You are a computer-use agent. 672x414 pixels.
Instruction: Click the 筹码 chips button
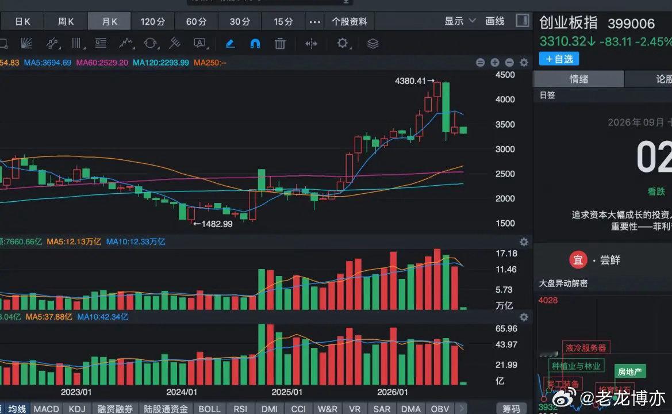click(511, 409)
